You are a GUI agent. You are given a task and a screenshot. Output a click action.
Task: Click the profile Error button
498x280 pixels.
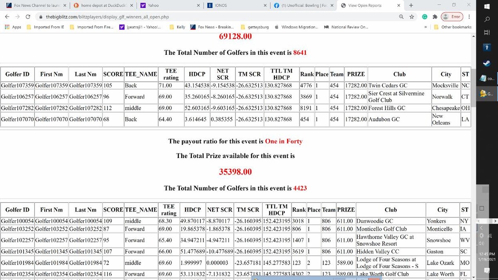point(452,17)
